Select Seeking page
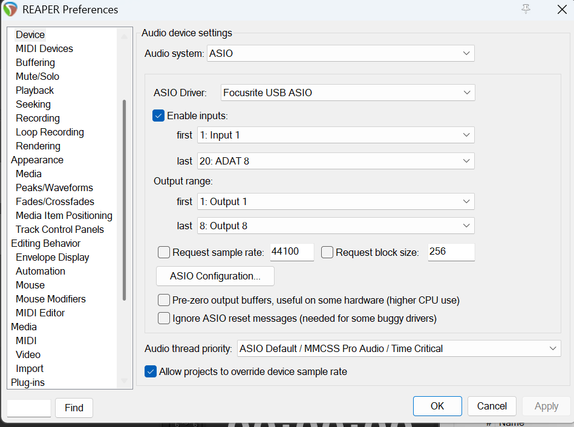The width and height of the screenshot is (574, 427). pyautogui.click(x=33, y=105)
